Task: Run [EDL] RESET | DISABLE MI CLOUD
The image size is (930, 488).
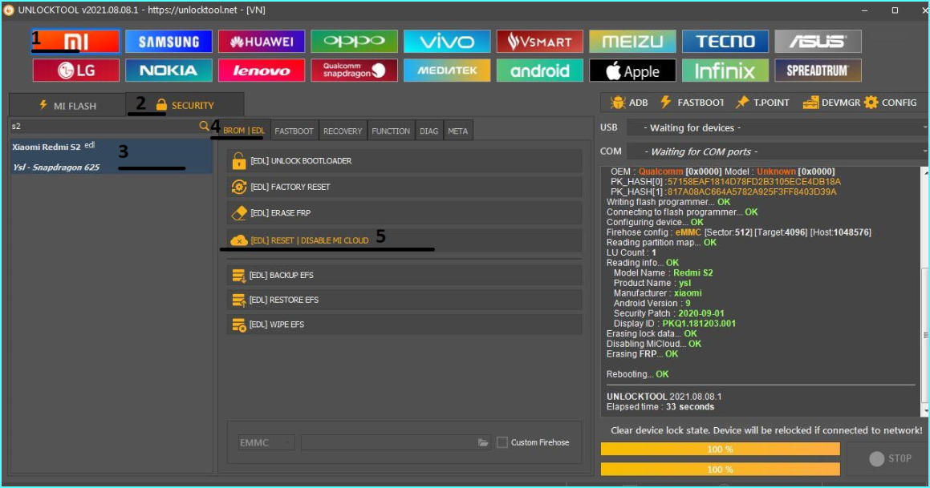Action: click(404, 240)
